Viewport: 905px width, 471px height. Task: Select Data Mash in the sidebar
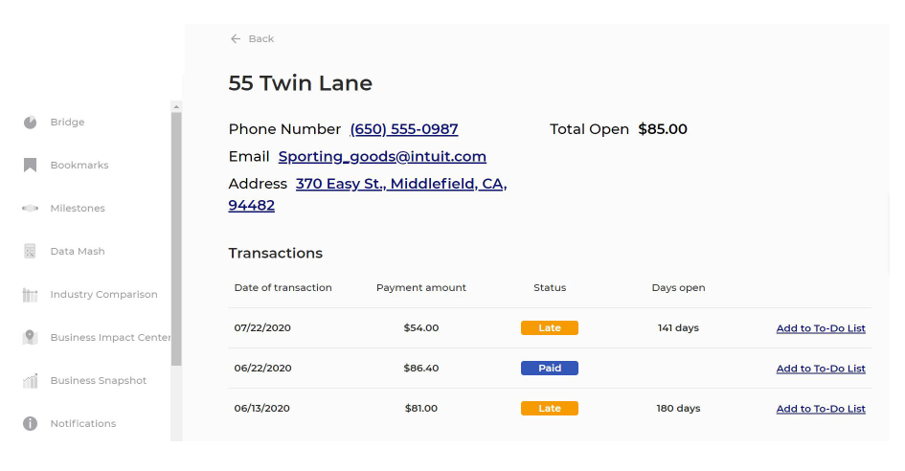point(78,252)
